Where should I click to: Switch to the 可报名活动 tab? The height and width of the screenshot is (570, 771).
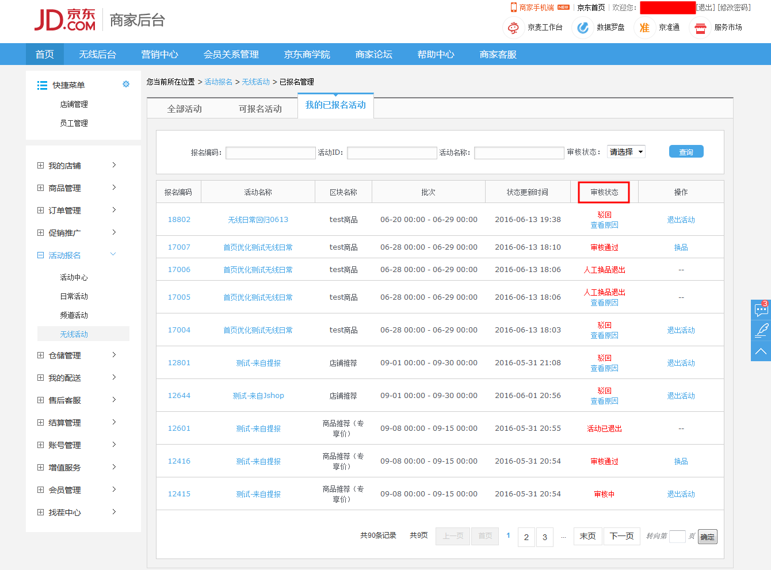(x=260, y=109)
